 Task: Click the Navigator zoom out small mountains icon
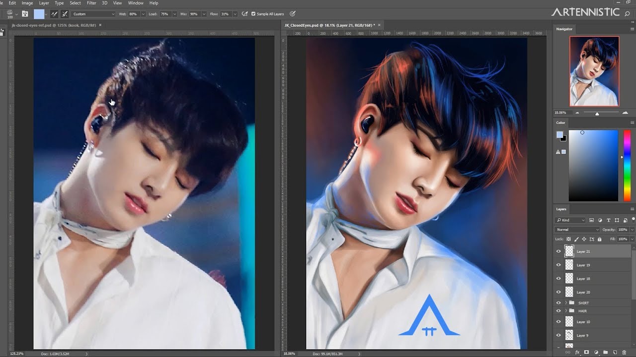point(577,113)
